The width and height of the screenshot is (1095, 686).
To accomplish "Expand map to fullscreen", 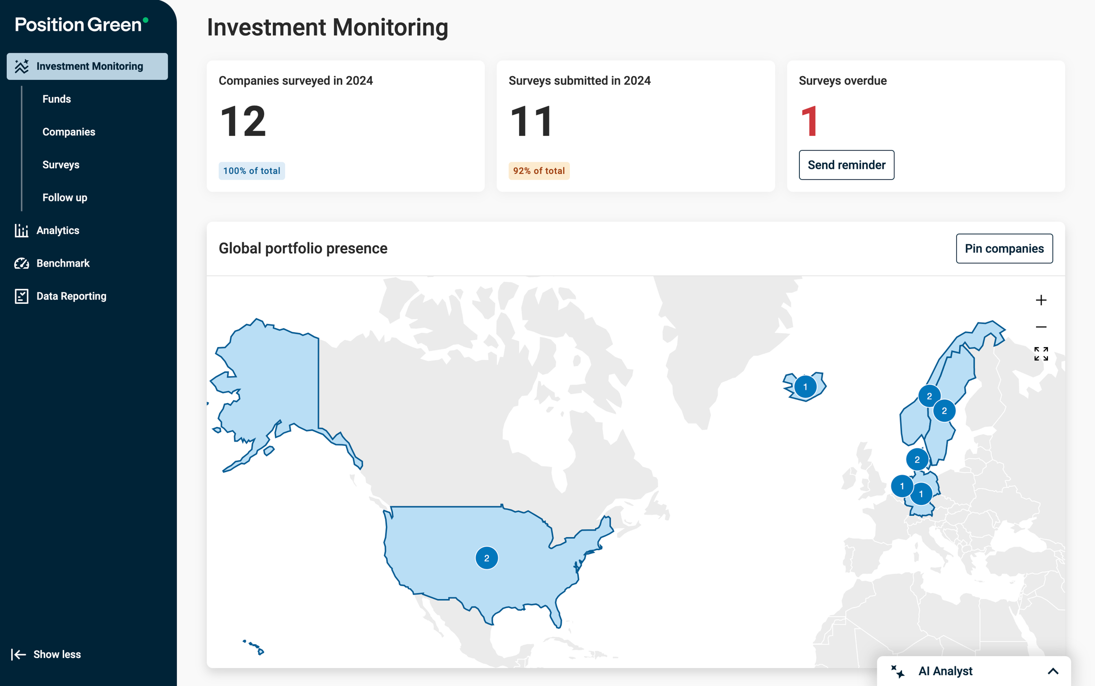I will [1041, 354].
